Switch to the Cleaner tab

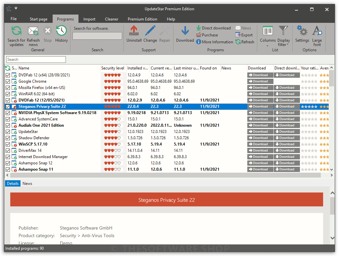click(x=112, y=19)
